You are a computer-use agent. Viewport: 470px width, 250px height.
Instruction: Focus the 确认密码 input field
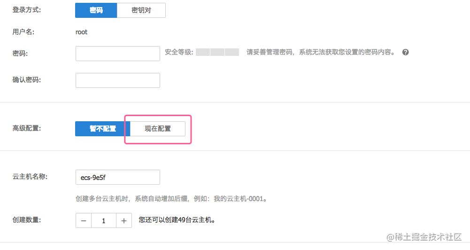coord(118,80)
